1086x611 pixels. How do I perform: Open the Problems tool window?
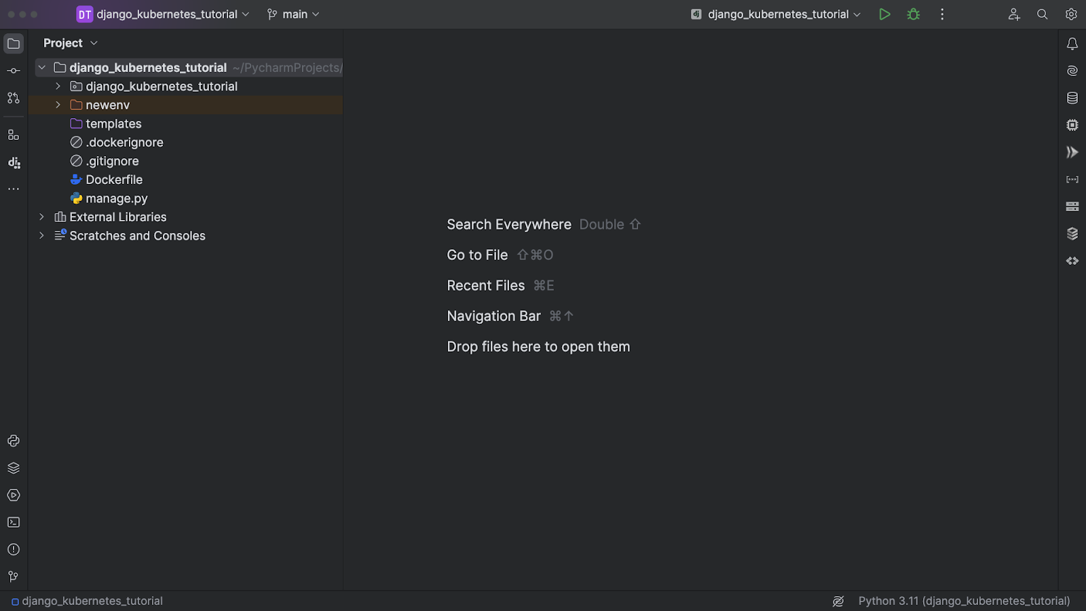pyautogui.click(x=14, y=549)
